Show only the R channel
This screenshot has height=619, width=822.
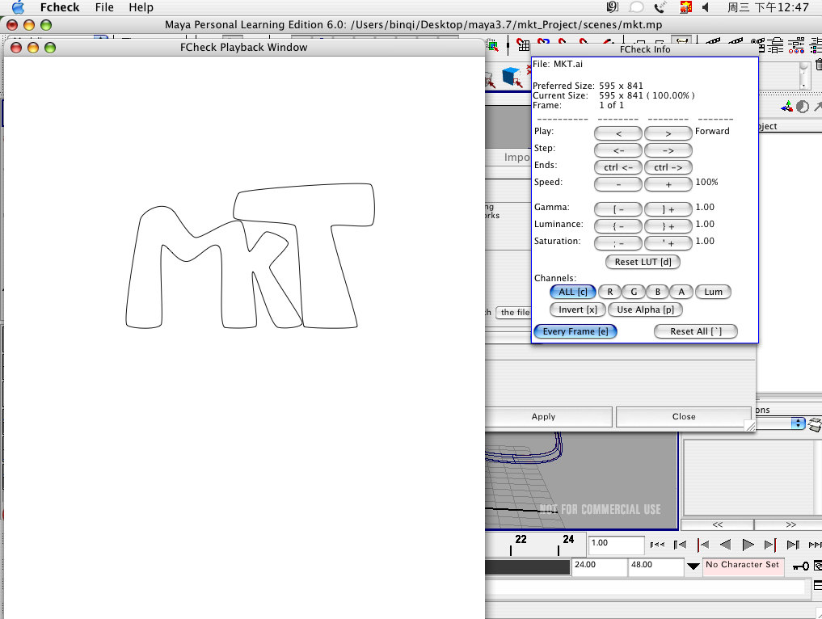click(609, 292)
